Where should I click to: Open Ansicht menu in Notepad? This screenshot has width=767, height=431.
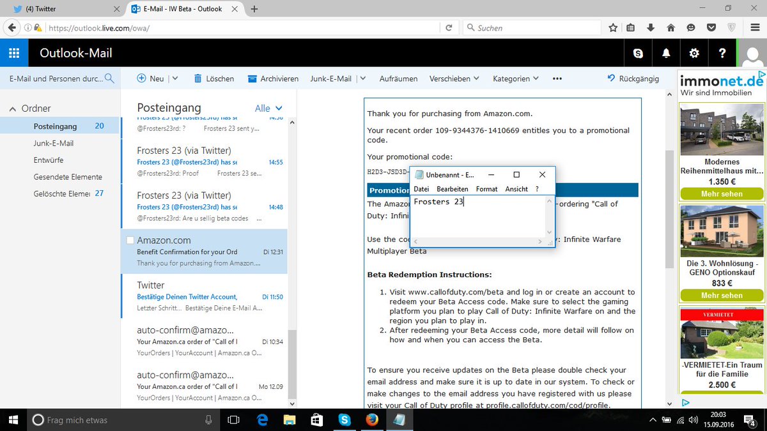point(516,189)
